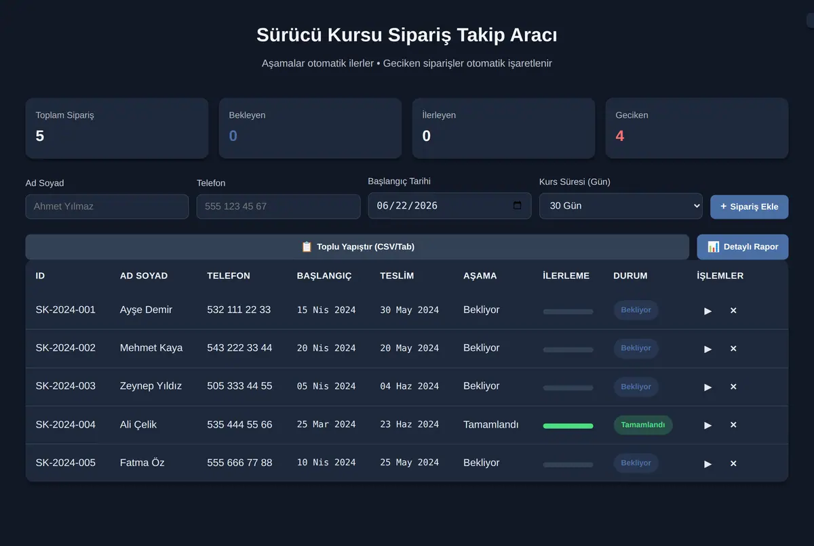Click phone number 505 333 44 55
Image resolution: width=814 pixels, height=546 pixels.
tap(239, 386)
